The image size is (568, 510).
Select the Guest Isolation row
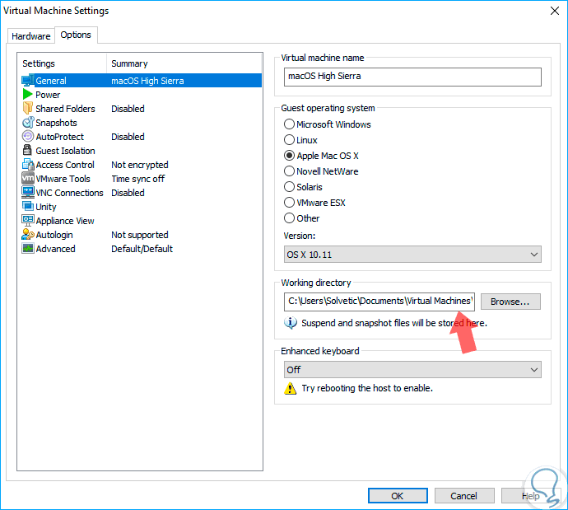[x=142, y=151]
